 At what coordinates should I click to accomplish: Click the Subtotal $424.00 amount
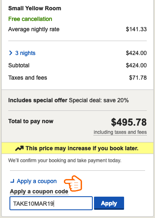136,65
